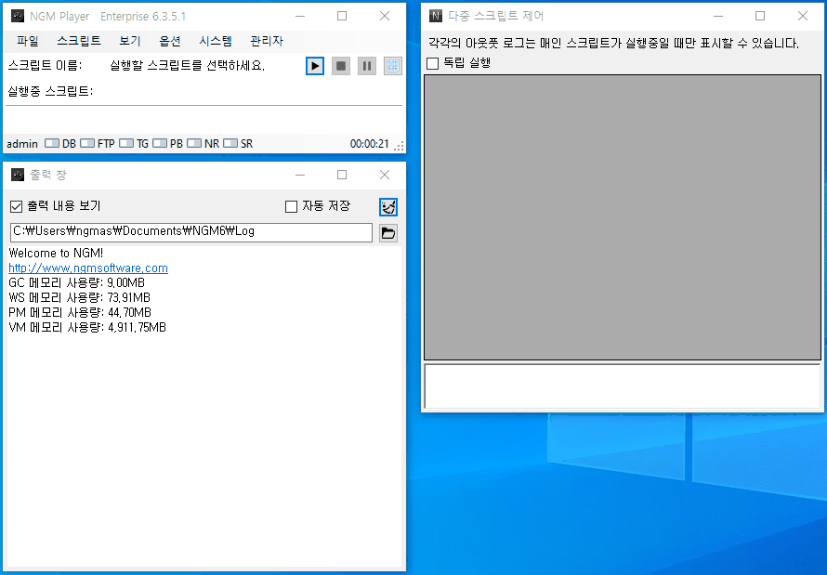Select the PM 메모리 사용량 log line

pos(80,312)
